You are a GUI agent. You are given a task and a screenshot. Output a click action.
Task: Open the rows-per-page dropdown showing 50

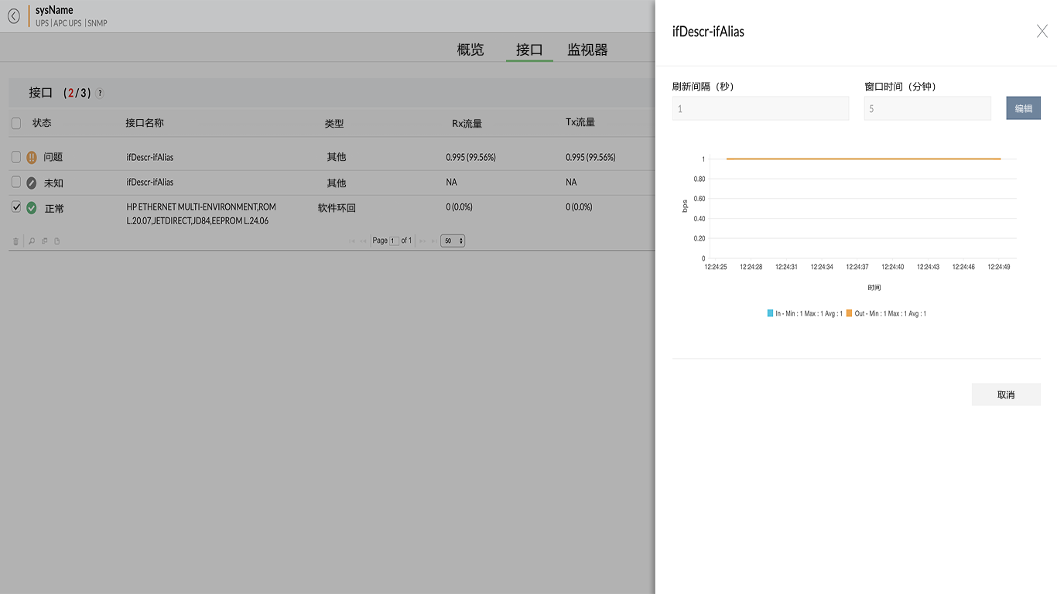[453, 241]
